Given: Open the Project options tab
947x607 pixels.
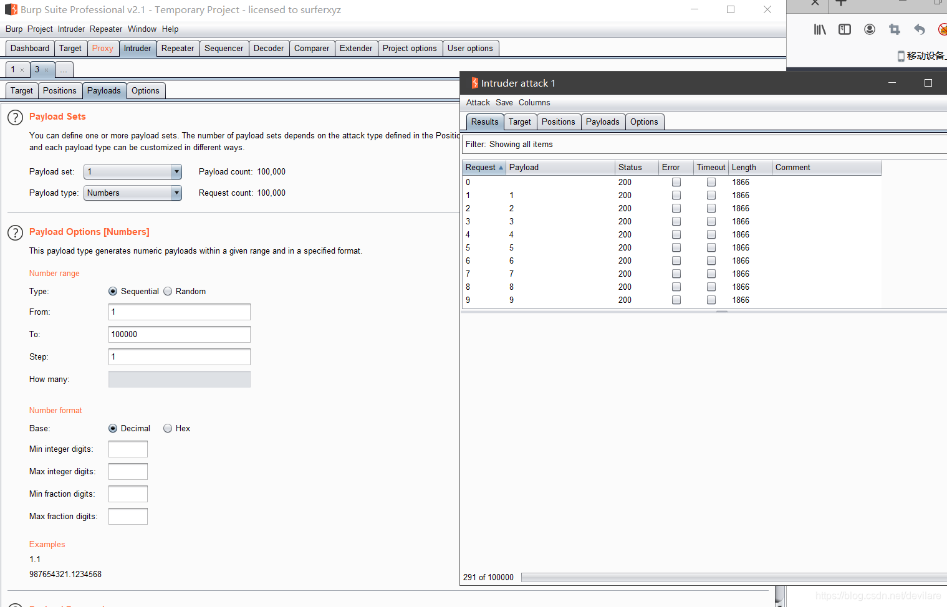Looking at the screenshot, I should 410,49.
